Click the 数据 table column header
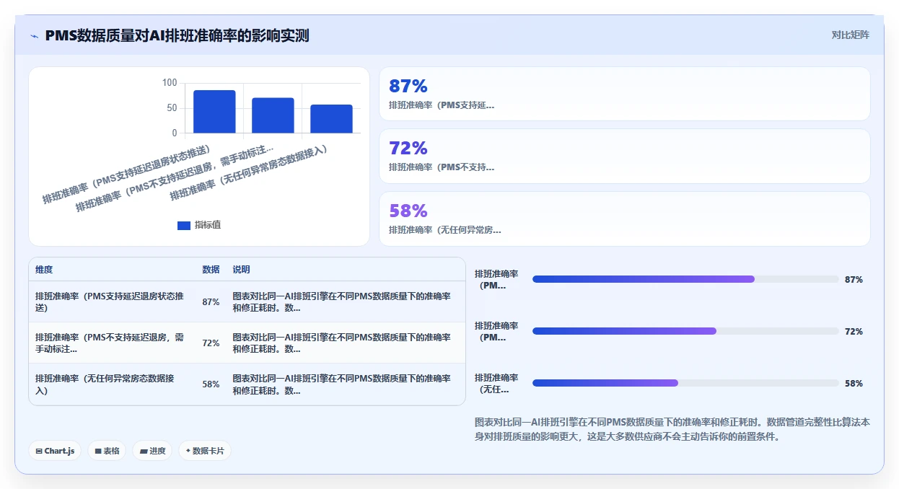Image resolution: width=899 pixels, height=489 pixels. pyautogui.click(x=211, y=270)
